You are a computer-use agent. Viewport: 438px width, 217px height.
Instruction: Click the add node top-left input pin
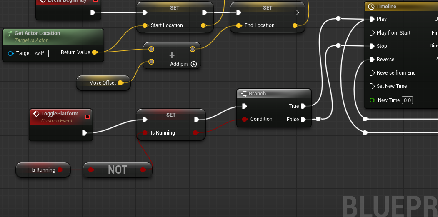pos(151,50)
